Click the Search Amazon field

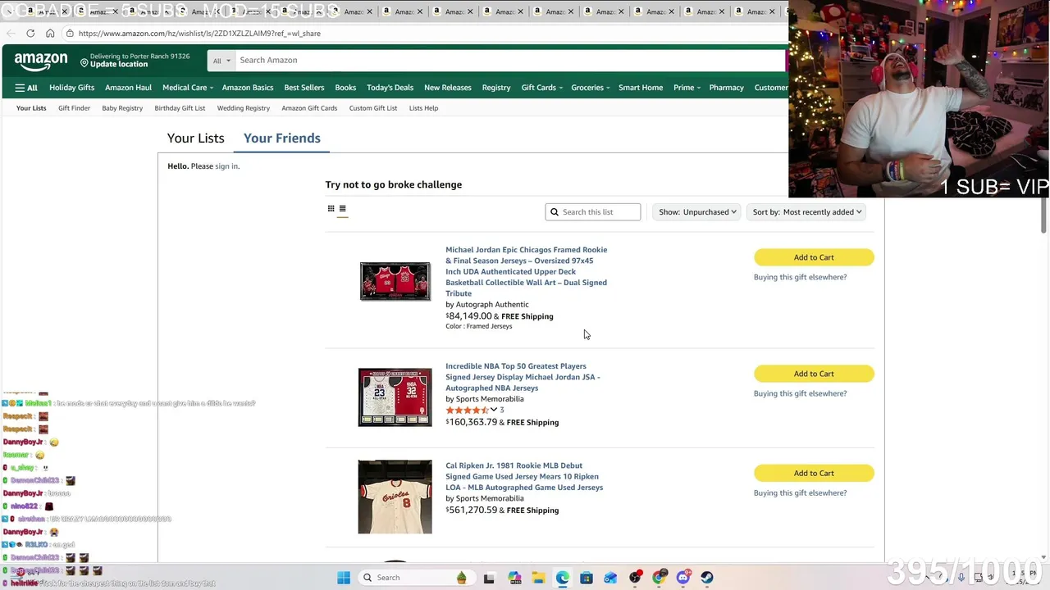(x=510, y=61)
